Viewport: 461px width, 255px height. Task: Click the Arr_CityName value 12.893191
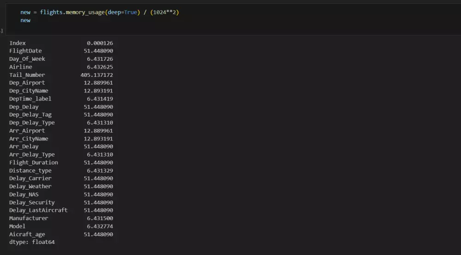tap(98, 139)
